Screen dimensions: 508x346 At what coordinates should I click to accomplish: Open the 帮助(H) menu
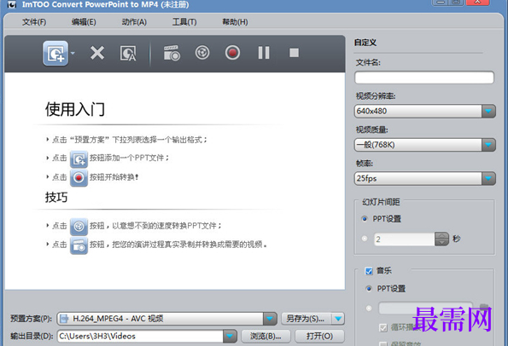click(x=235, y=22)
